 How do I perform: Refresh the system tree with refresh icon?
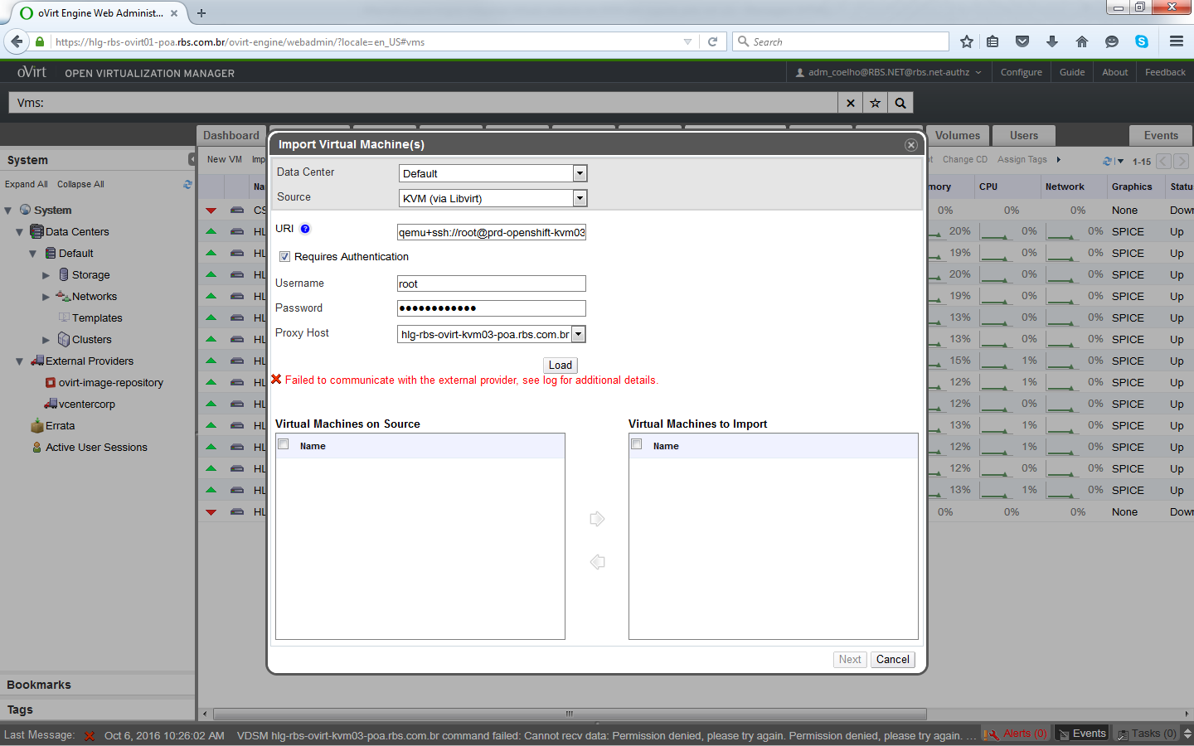pyautogui.click(x=187, y=185)
